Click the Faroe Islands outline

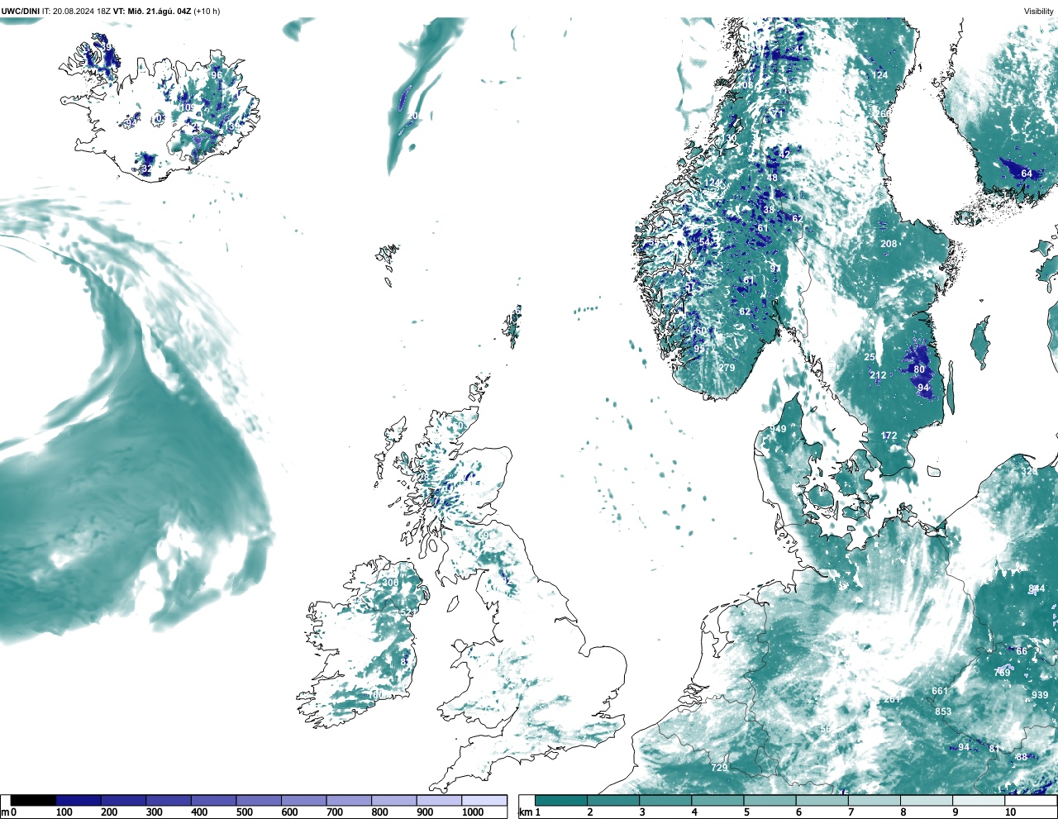388,263
